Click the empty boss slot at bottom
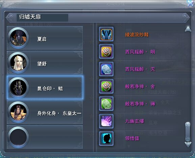The image size is (195, 158). pyautogui.click(x=45, y=137)
